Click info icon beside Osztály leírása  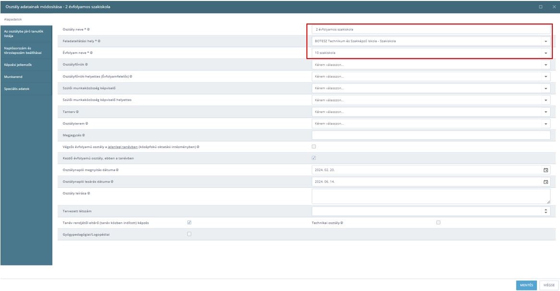(x=88, y=194)
